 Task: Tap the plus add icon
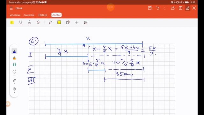pyautogui.click(x=77, y=22)
